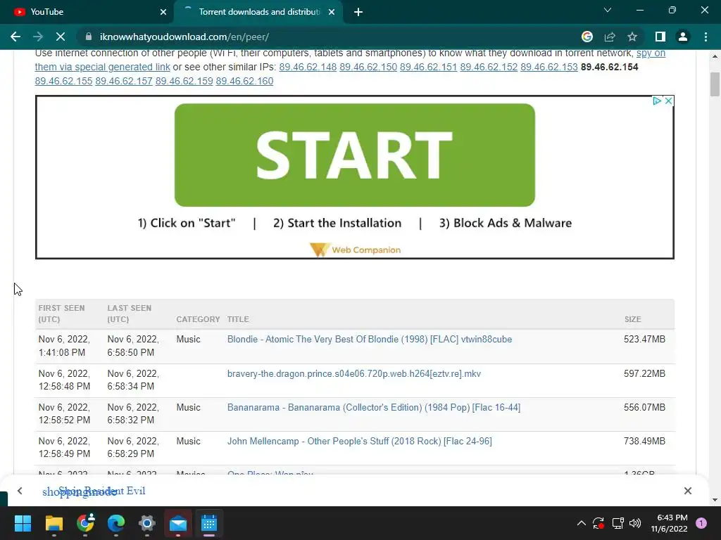The width and height of the screenshot is (721, 540).
Task: View site information via the lock icon
Action: (x=89, y=37)
